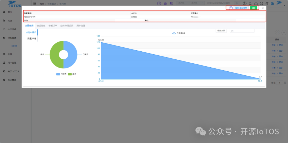288x143 pixels.
Task: Click the user icon beside 用户管理
Action: [4, 63]
